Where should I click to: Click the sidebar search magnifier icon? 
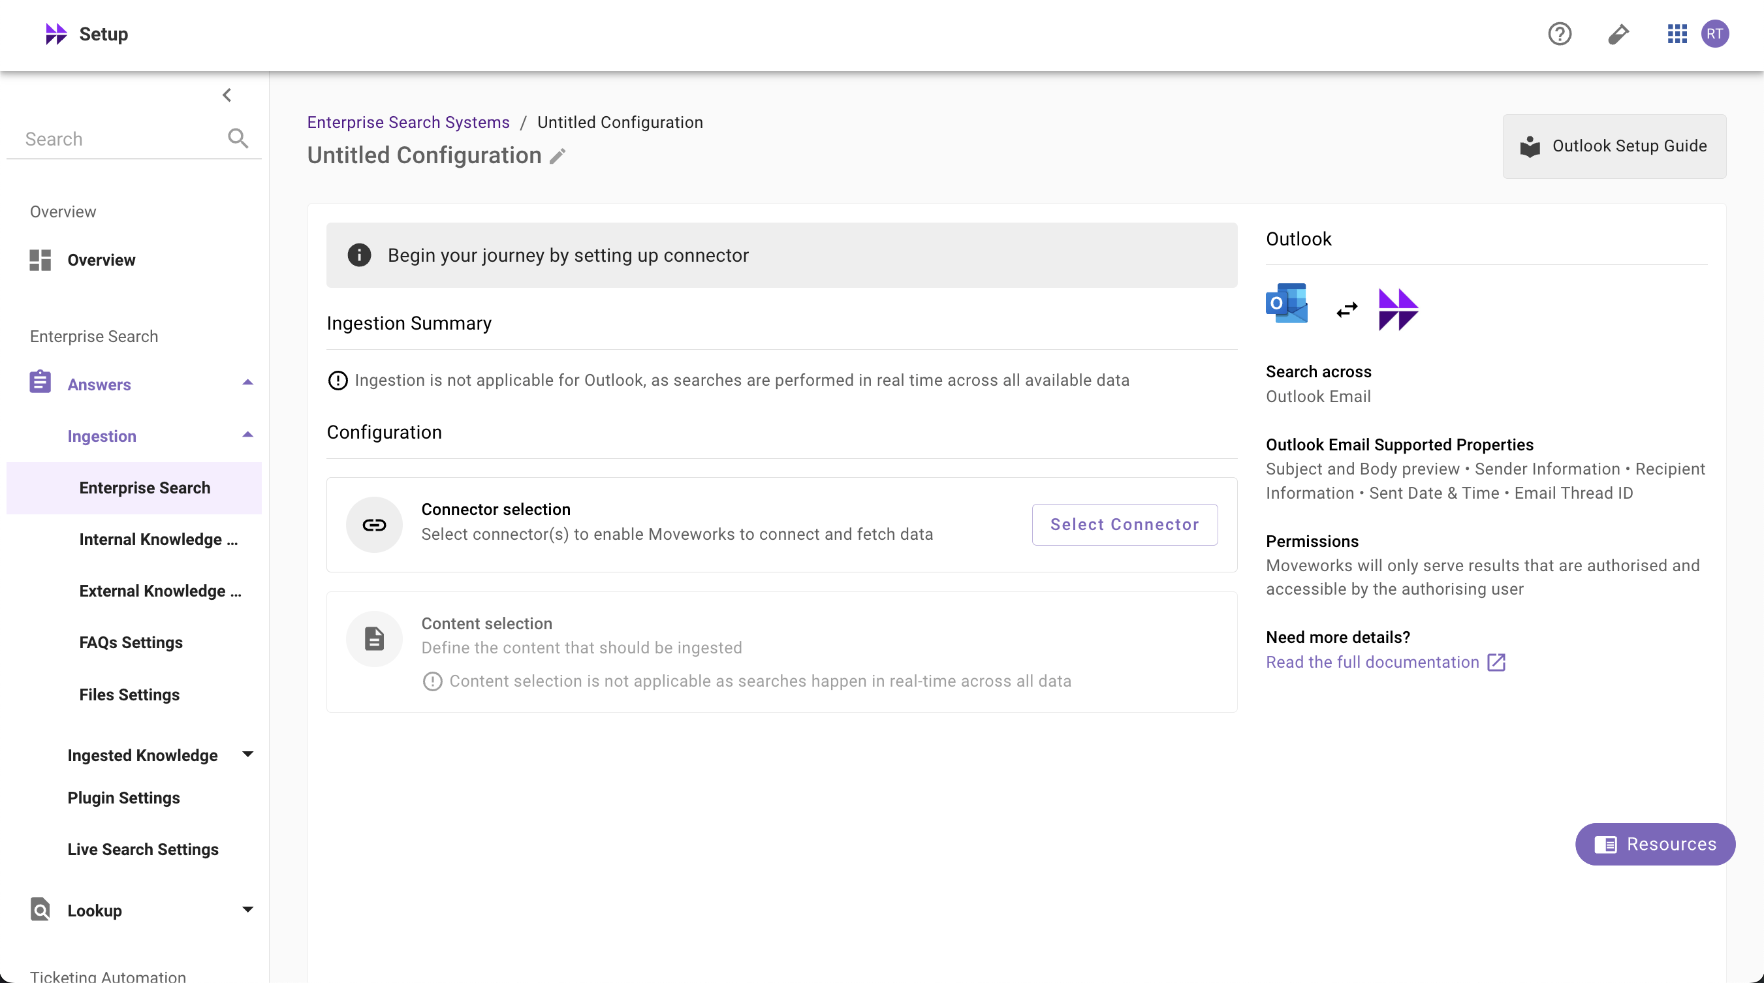coord(238,138)
